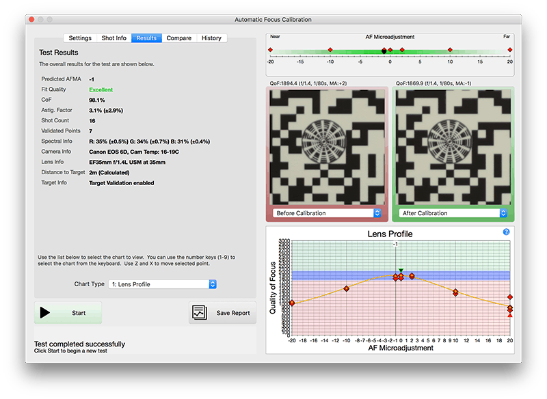Switch to the Compare tab
547x399 pixels.
click(179, 38)
